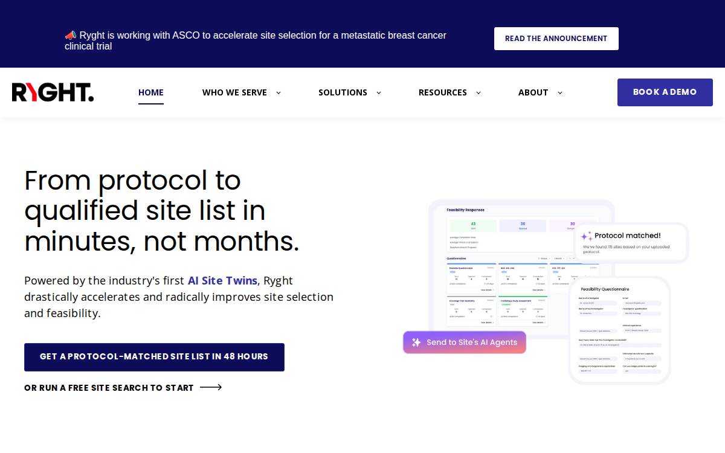Expand the Who We Serve chevron
The width and height of the screenshot is (725, 453).
point(279,93)
